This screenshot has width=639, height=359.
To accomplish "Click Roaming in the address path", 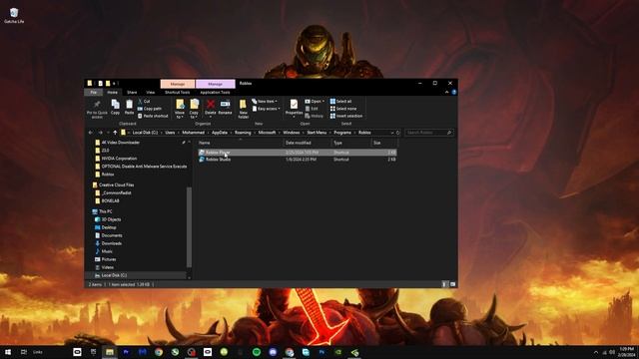I will [243, 133].
